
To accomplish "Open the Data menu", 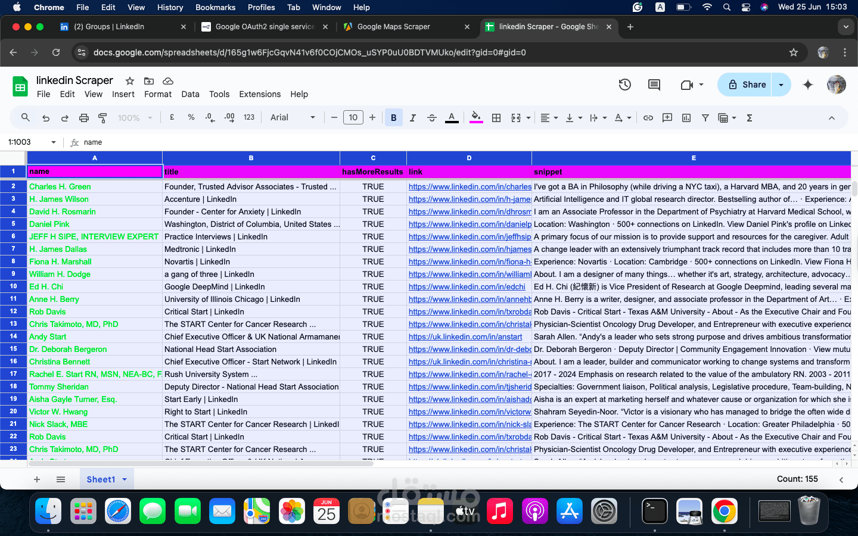I will click(x=191, y=94).
